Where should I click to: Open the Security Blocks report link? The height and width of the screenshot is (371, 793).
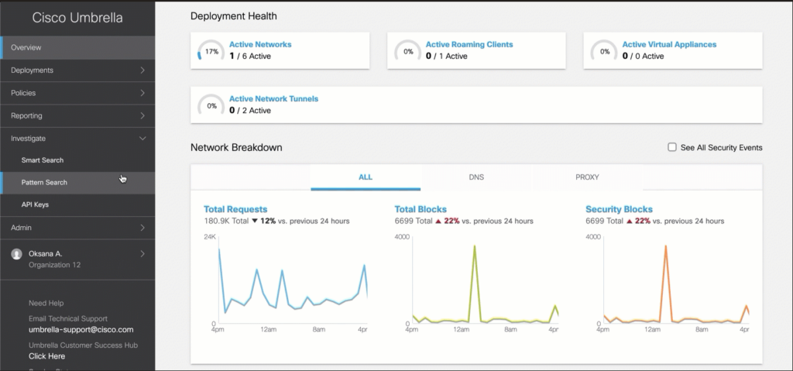click(619, 209)
